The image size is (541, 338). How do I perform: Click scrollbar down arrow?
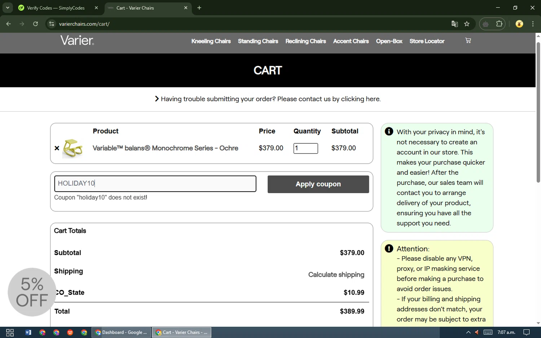point(538,323)
